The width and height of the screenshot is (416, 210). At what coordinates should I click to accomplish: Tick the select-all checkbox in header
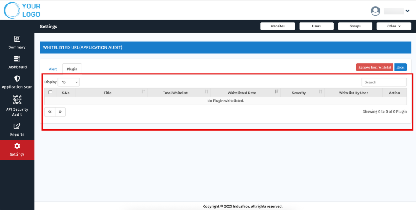(x=50, y=92)
